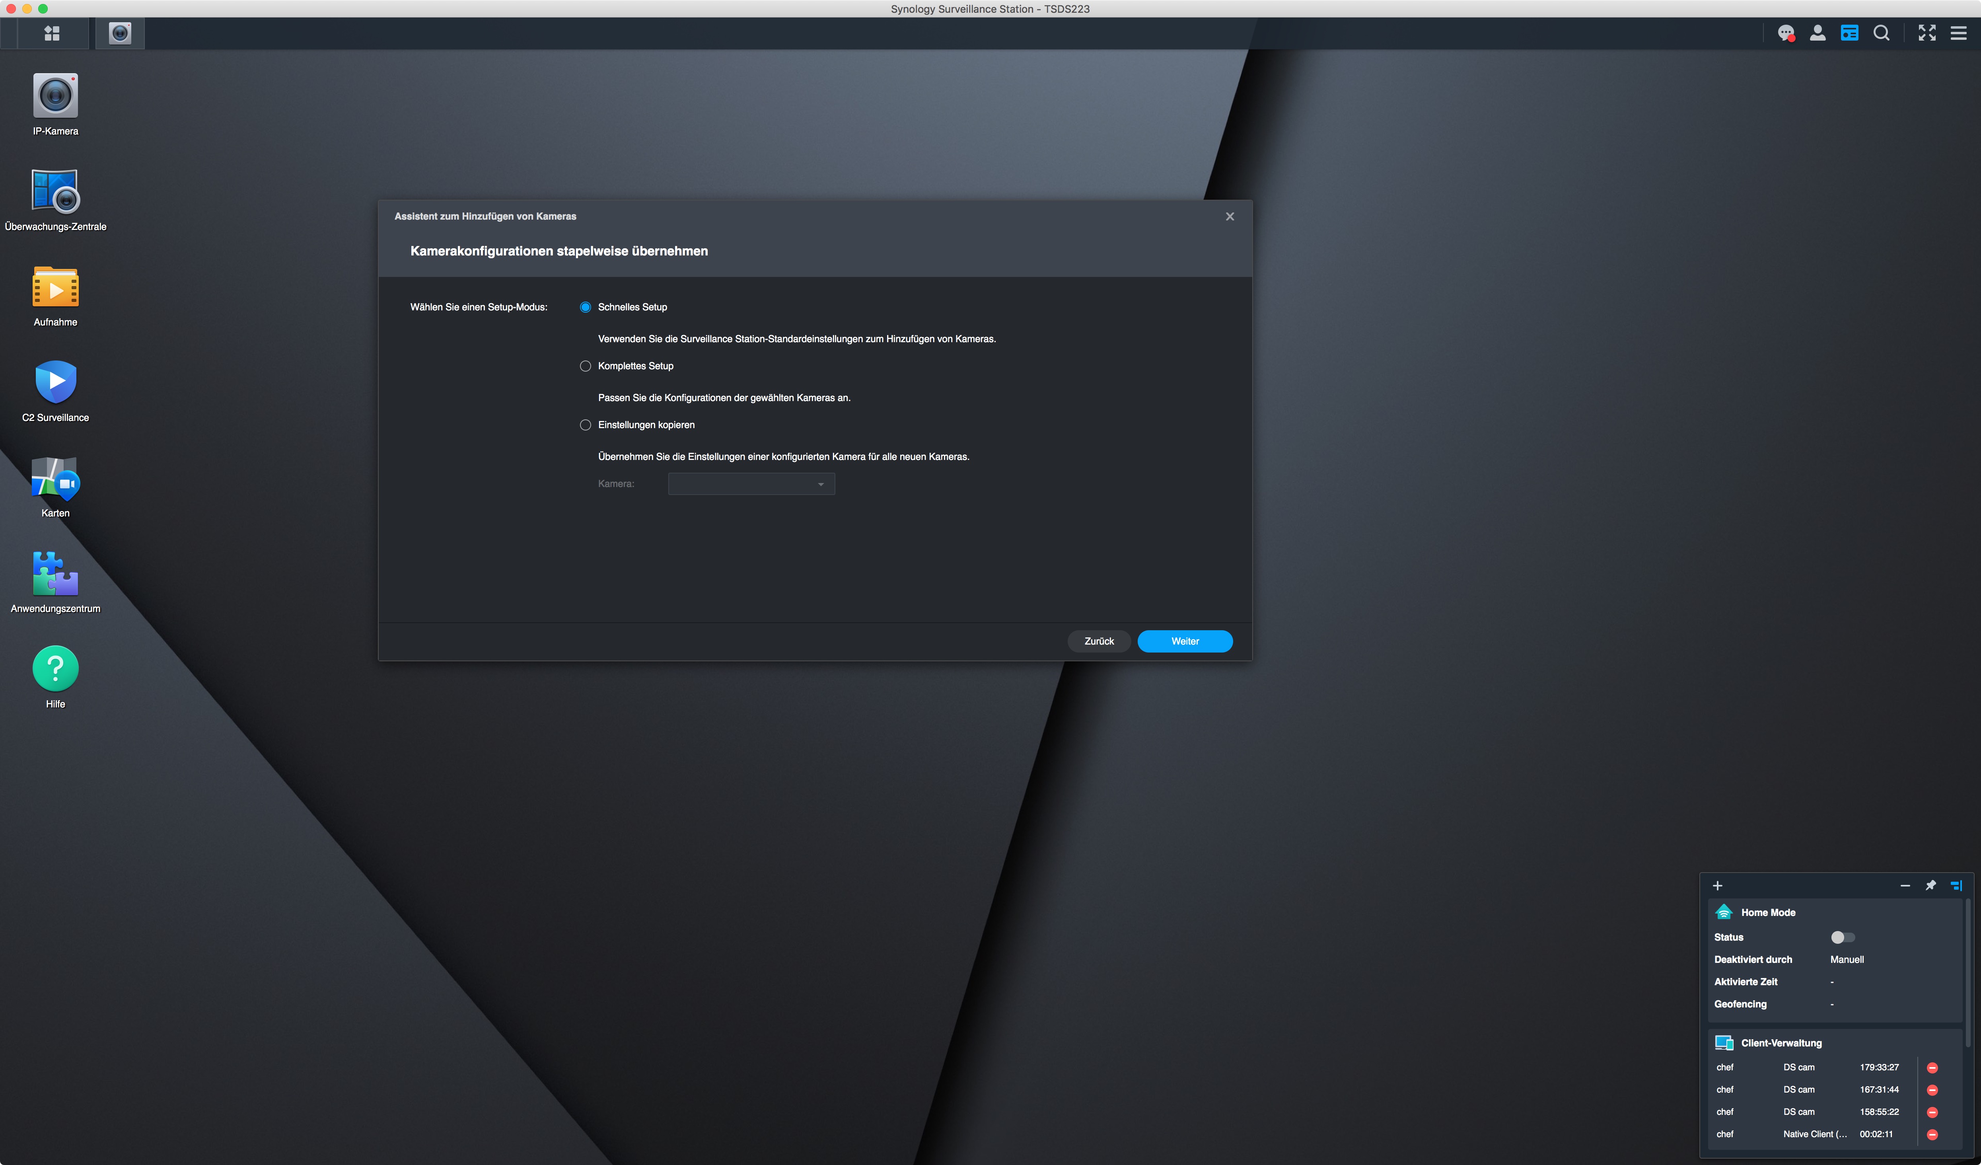Screen dimensions: 1981x1165
Task: Disconnect the Native Client session
Action: [x=1932, y=1134]
